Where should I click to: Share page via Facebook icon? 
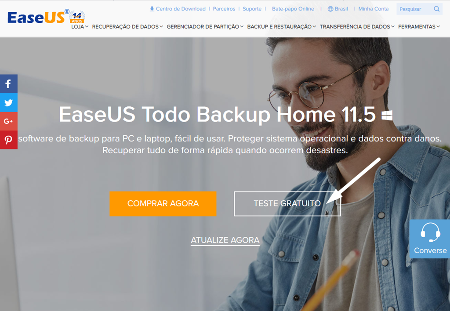[x=8, y=84]
